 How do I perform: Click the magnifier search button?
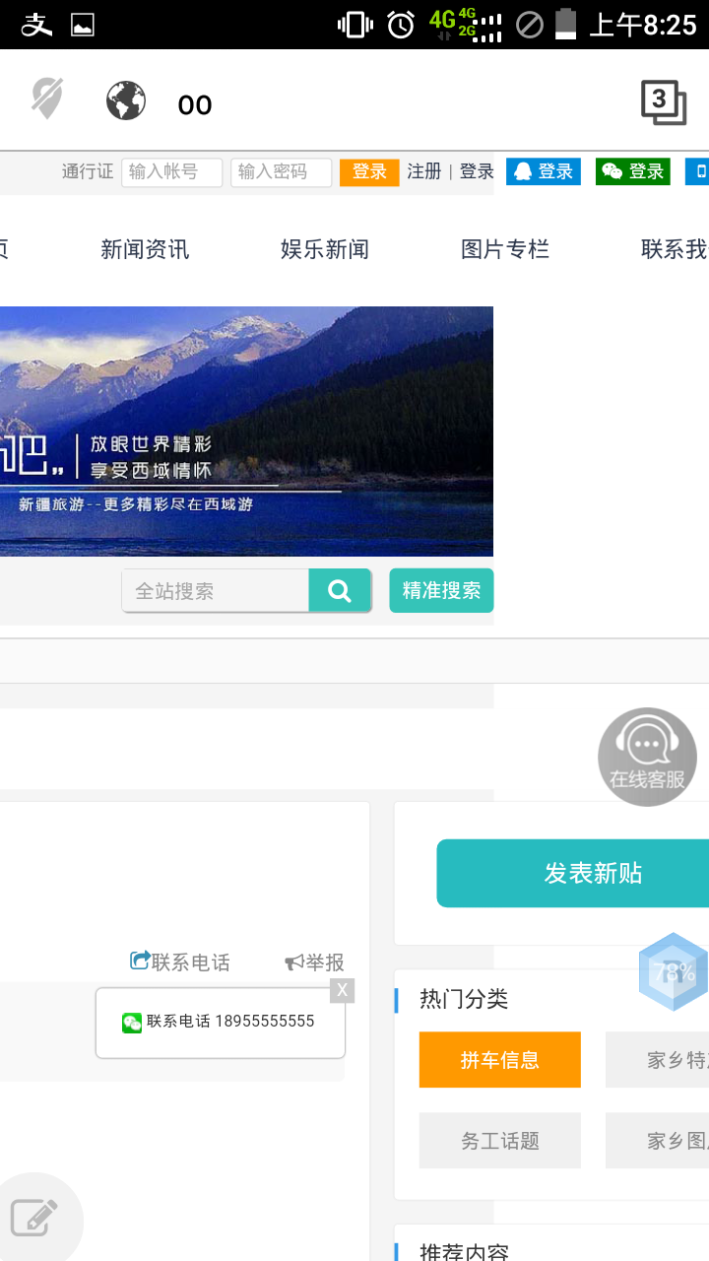pyautogui.click(x=340, y=591)
